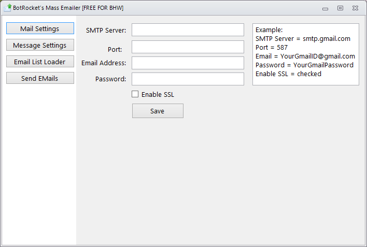Viewport: 367px width, 247px height.
Task: Focus the SMTP Server text field
Action: coord(188,30)
